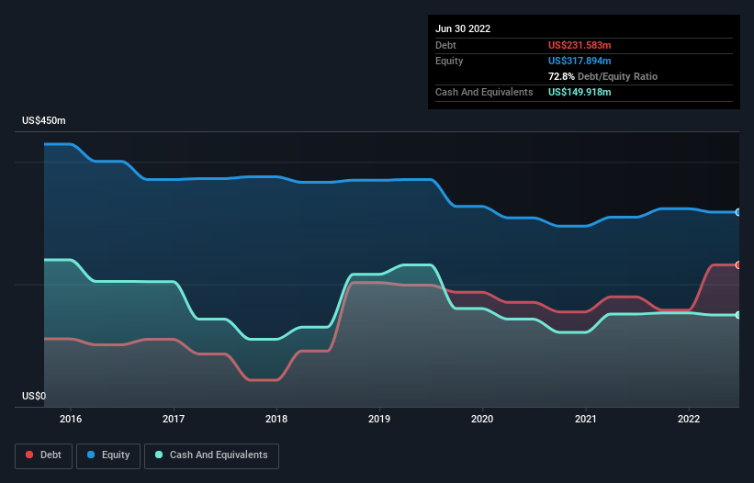Click the teal Cash endpoint marker
This screenshot has width=754, height=483.
pos(738,315)
